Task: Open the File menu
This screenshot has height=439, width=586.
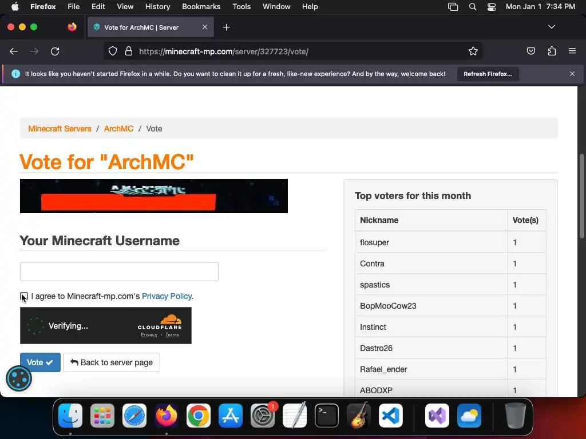Action: (73, 7)
